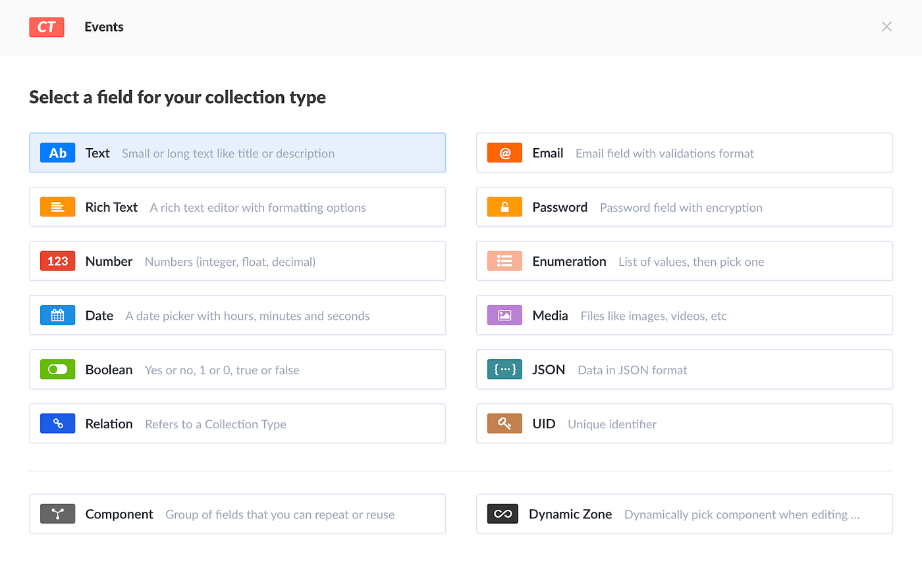Select the Boolean toggle icon
The width and height of the screenshot is (922, 569).
58,369
